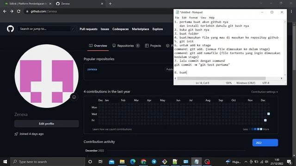Click Explore in GitHub header
This screenshot has height=166, width=296.
tap(158, 29)
